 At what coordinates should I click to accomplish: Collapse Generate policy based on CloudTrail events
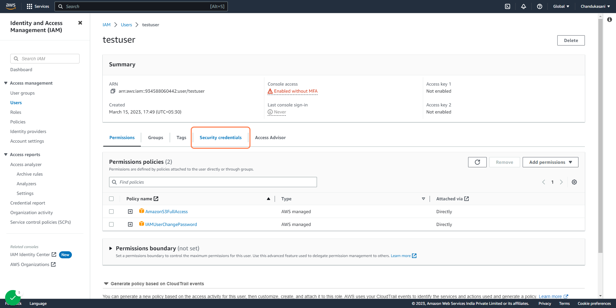[106, 284]
